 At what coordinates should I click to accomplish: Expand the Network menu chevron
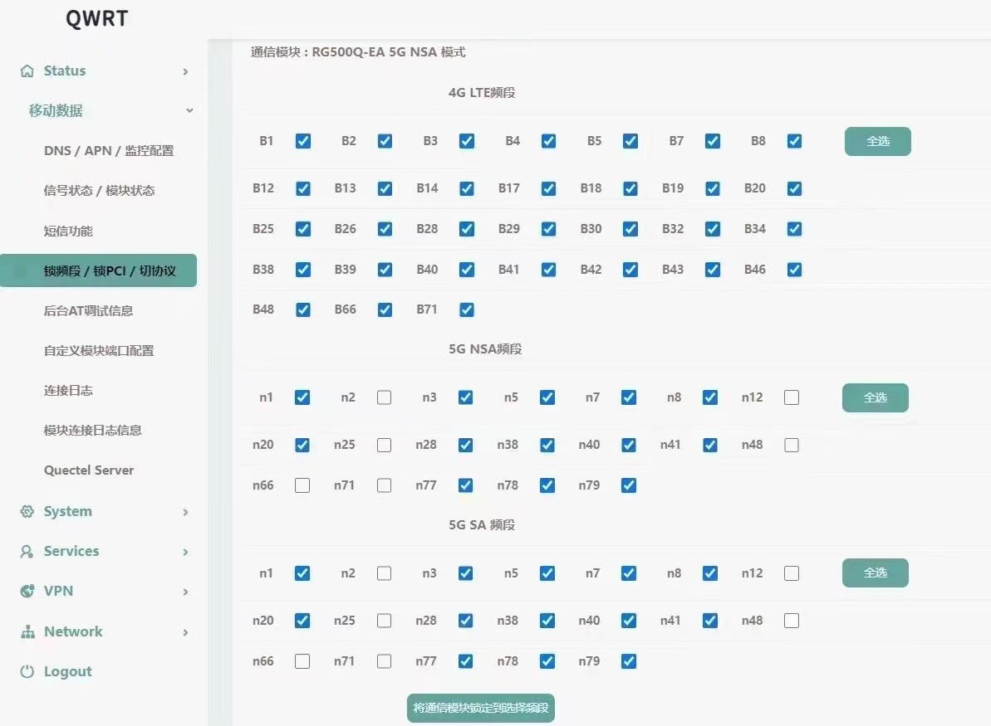(185, 633)
